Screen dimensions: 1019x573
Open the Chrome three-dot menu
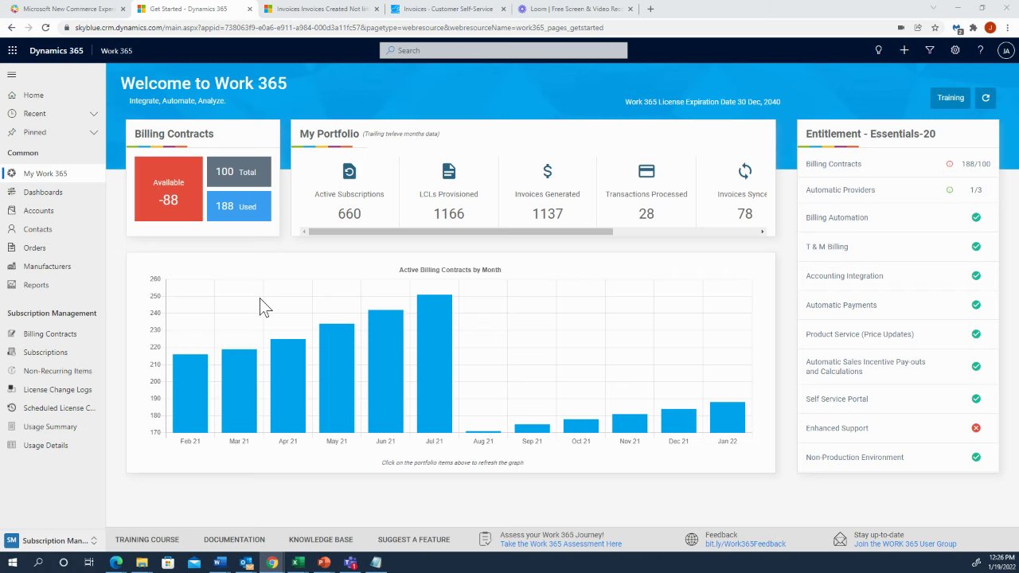click(1007, 27)
